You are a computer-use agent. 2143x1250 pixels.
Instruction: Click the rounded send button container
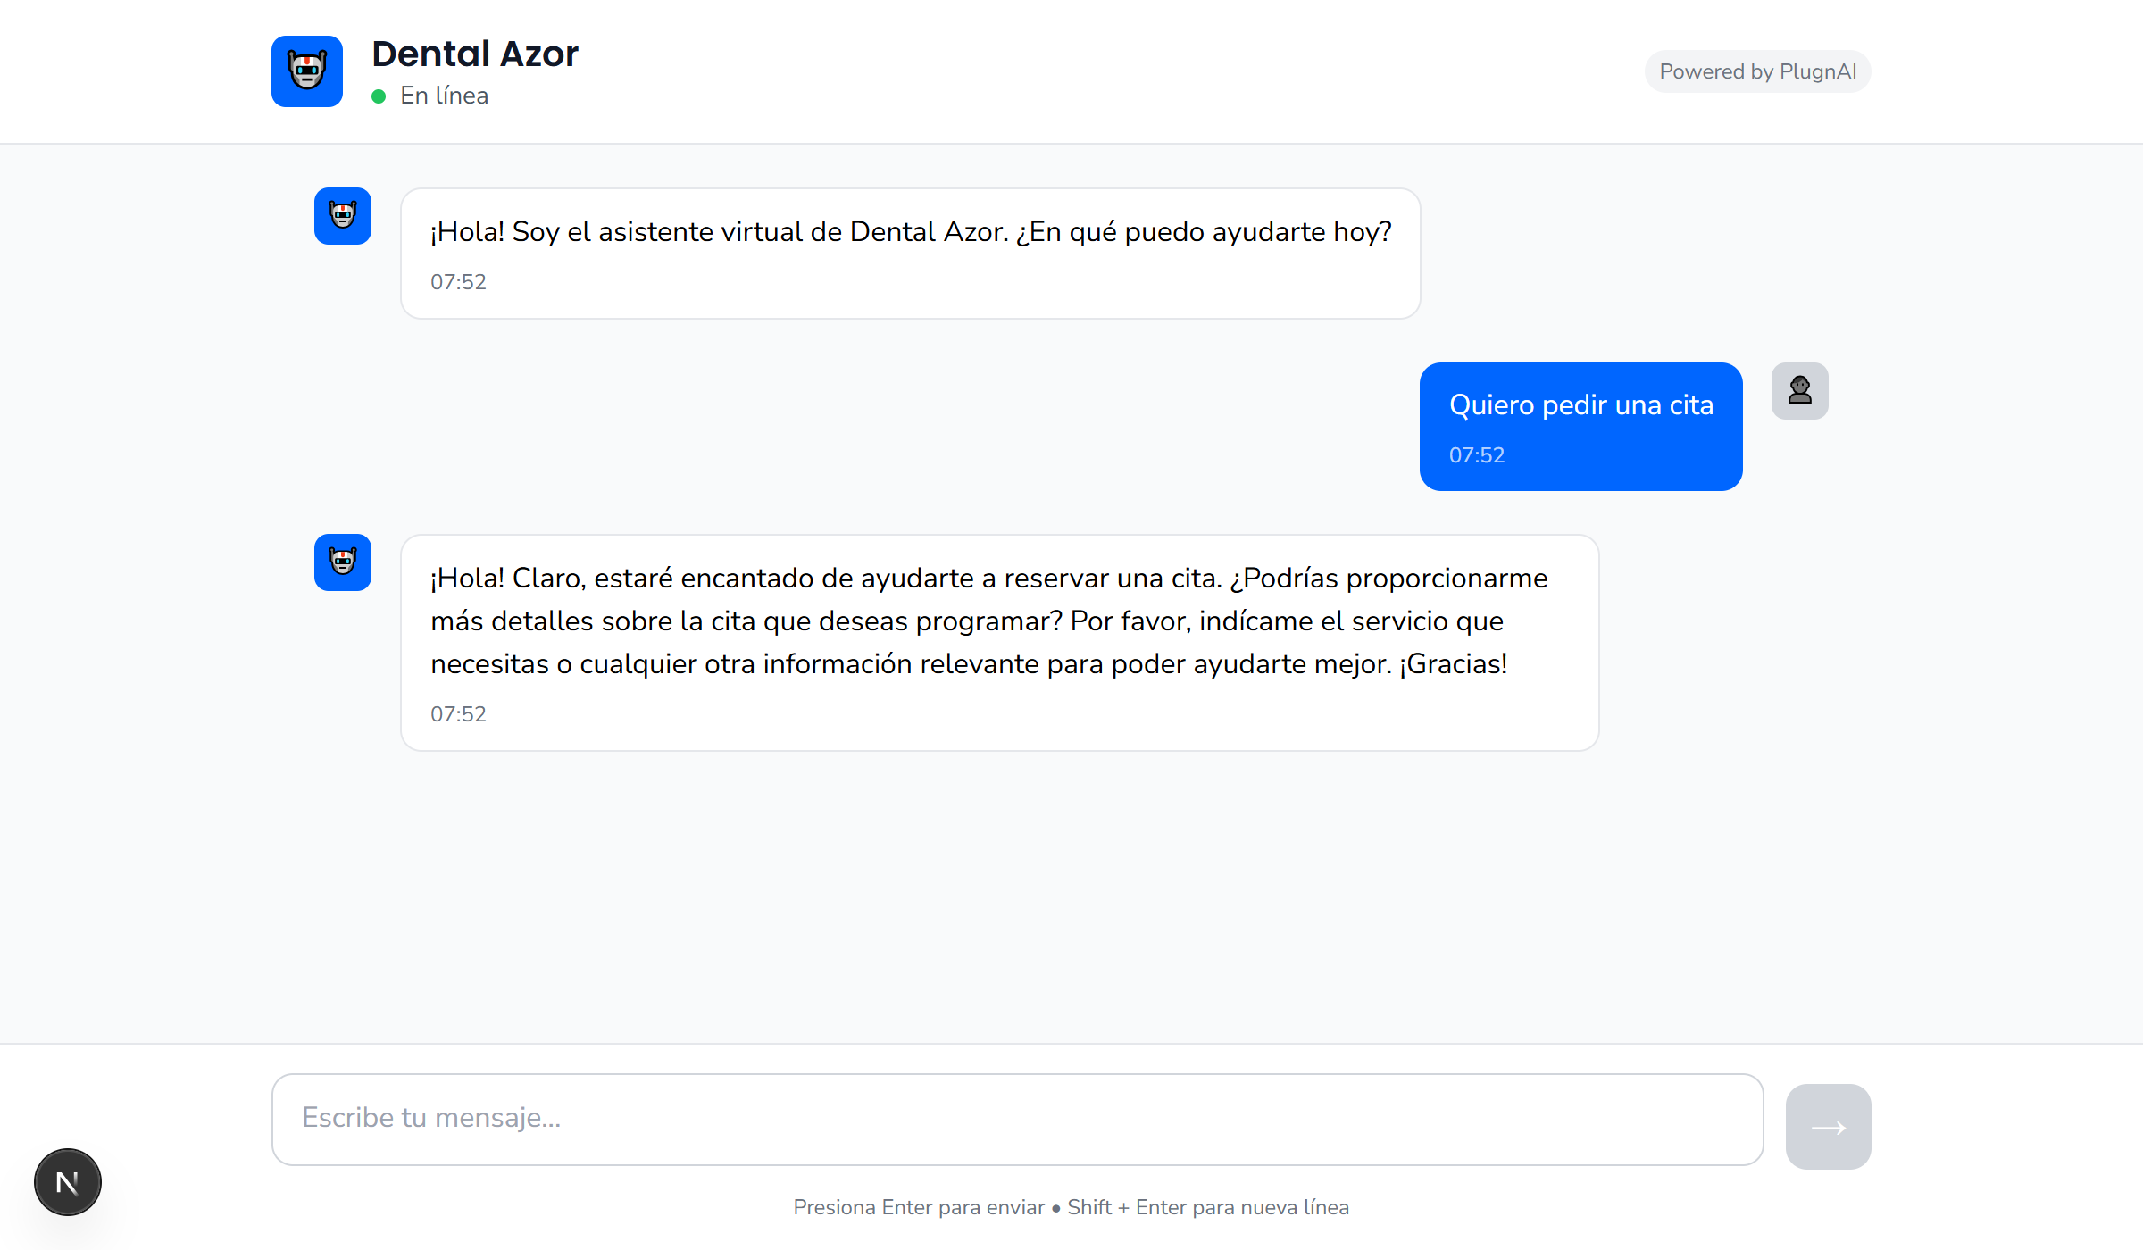pyautogui.click(x=1828, y=1126)
